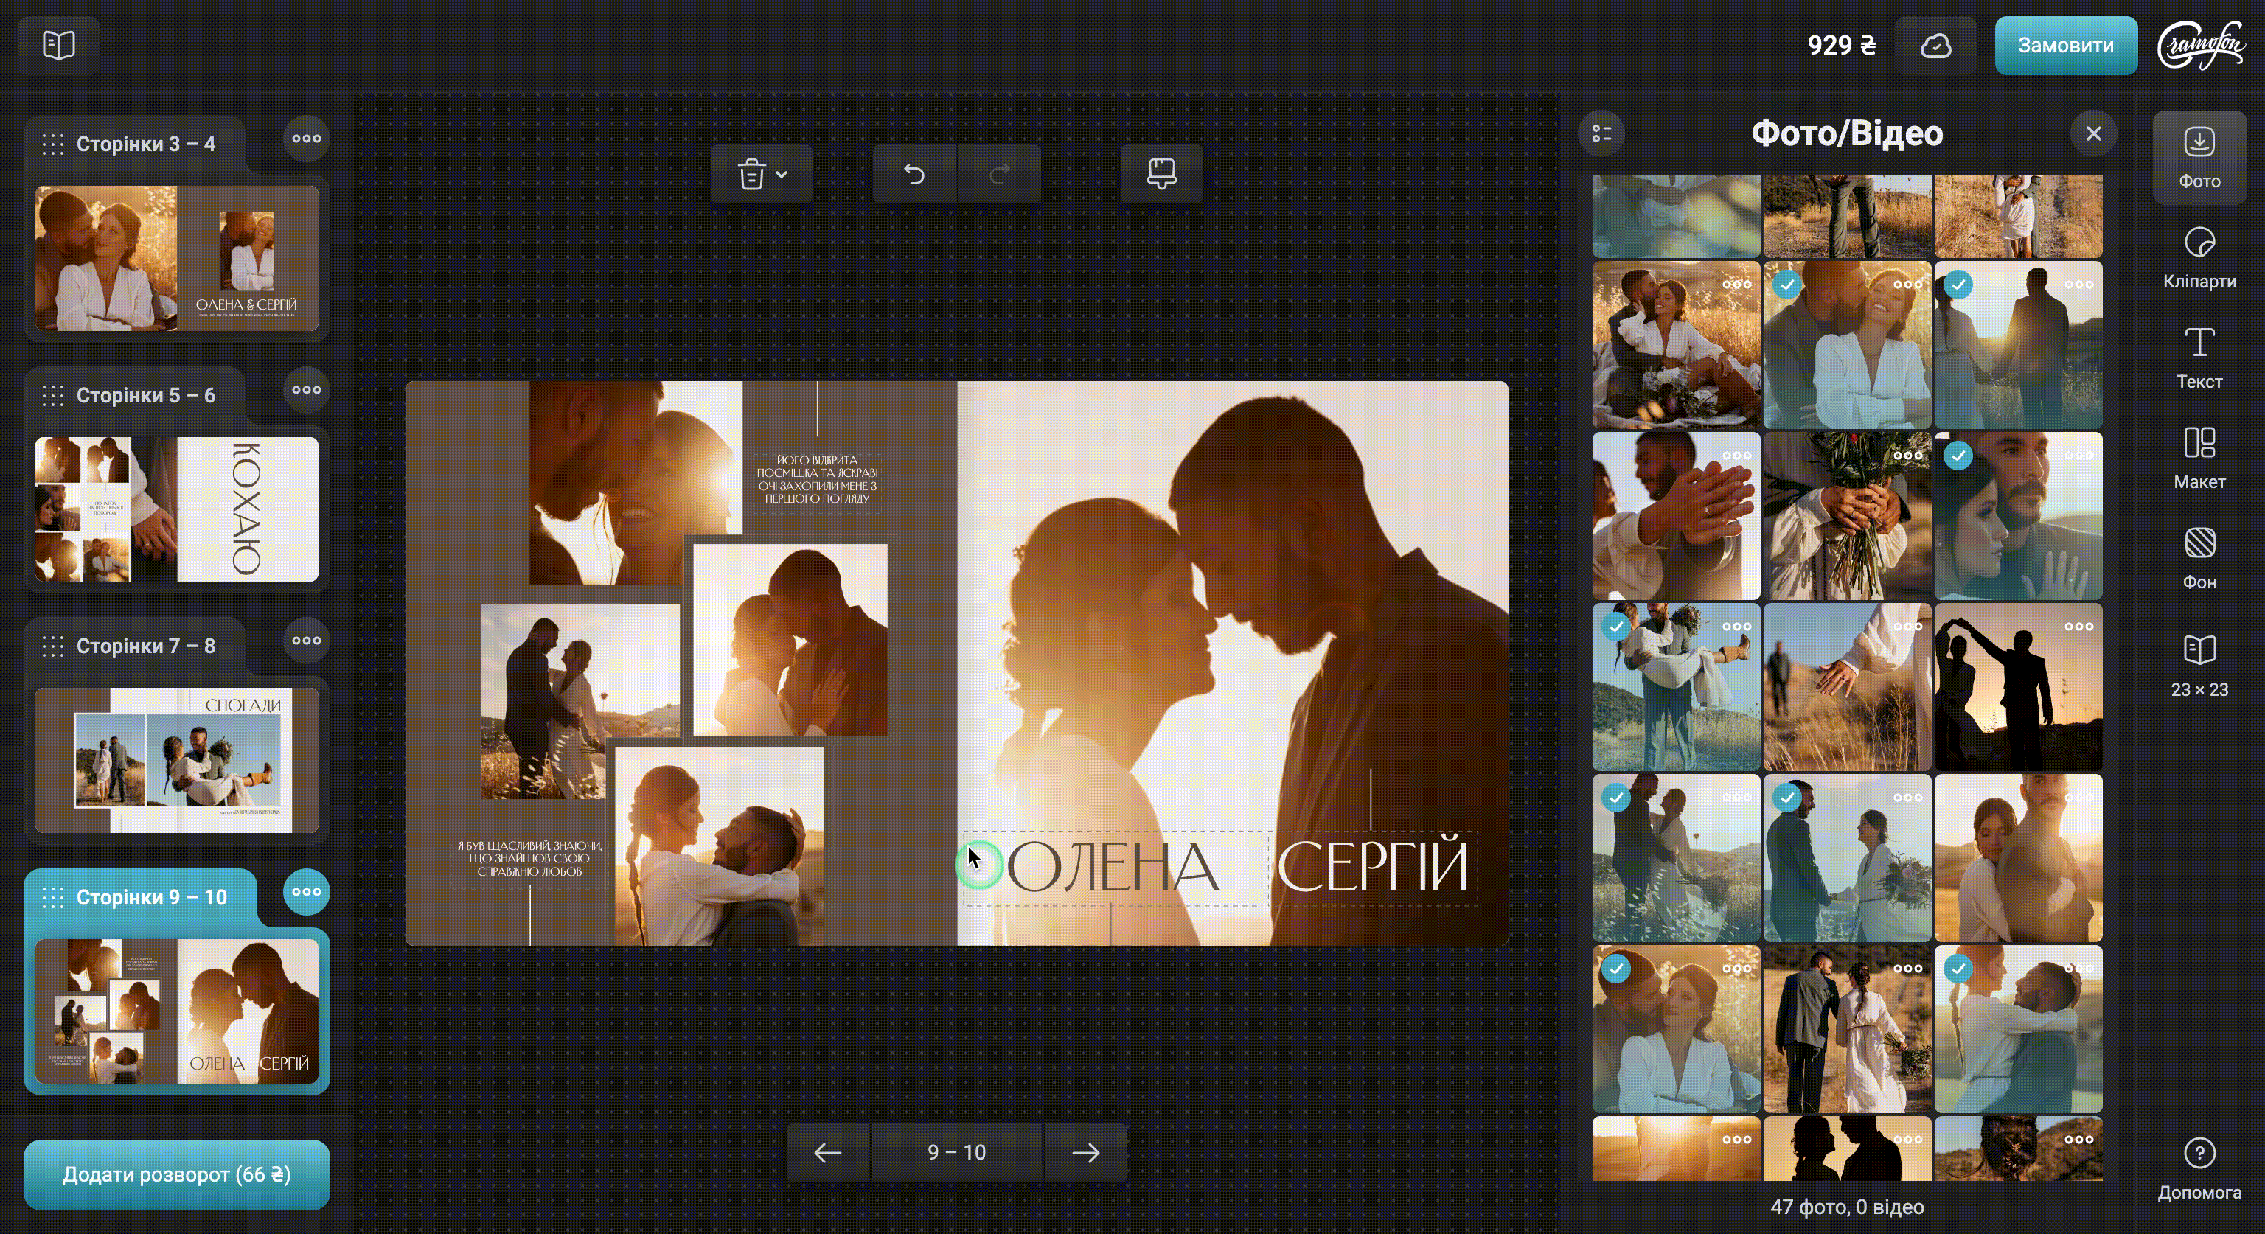Open the cloud save status icon
Viewport: 2265px width, 1234px height.
[x=1935, y=46]
